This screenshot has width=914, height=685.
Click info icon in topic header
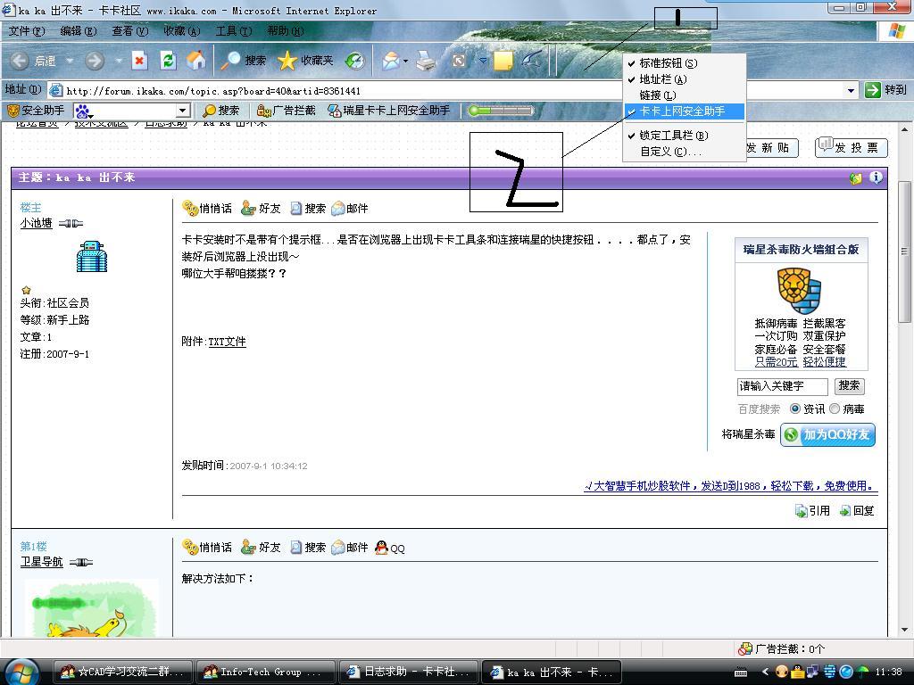[876, 177]
